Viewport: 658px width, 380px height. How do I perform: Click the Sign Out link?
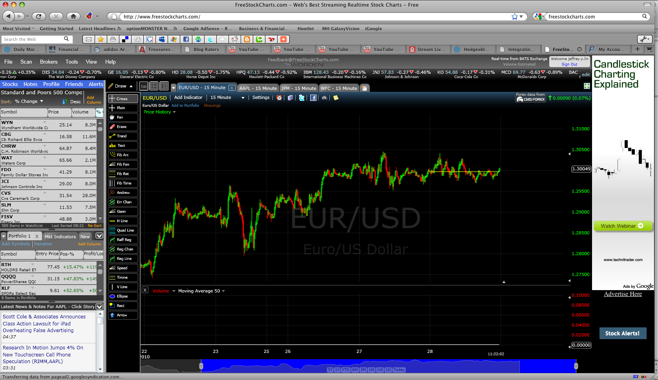click(x=569, y=64)
